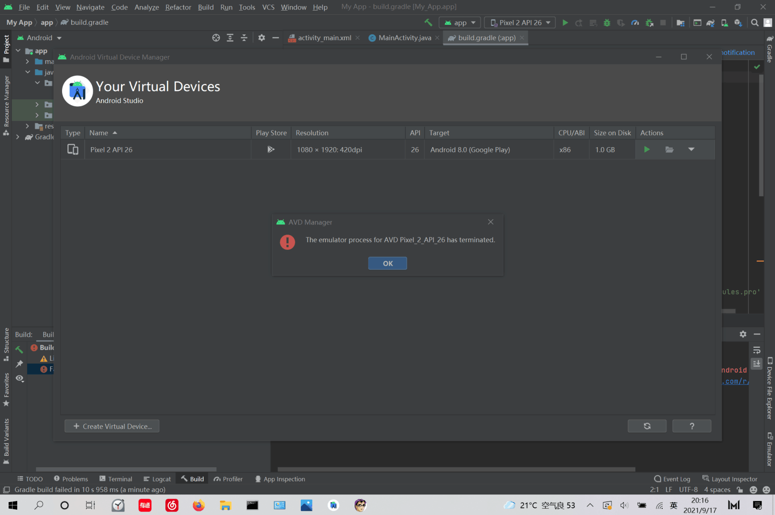Launch Pixel 2 API 26 with green play action
The width and height of the screenshot is (775, 515).
point(647,149)
